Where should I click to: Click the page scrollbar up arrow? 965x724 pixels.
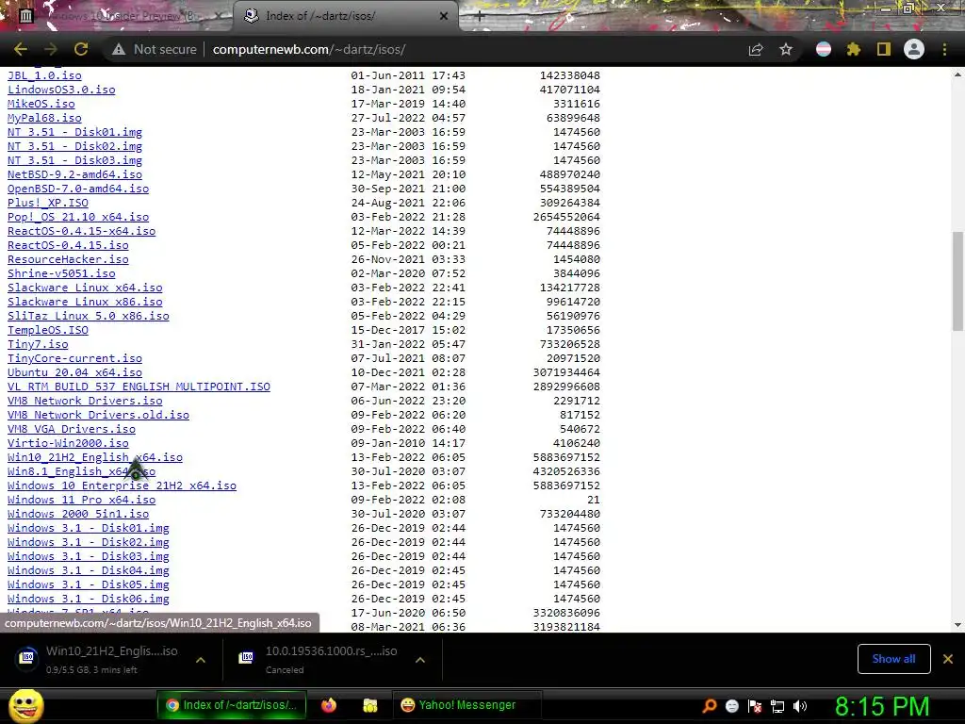coord(957,74)
